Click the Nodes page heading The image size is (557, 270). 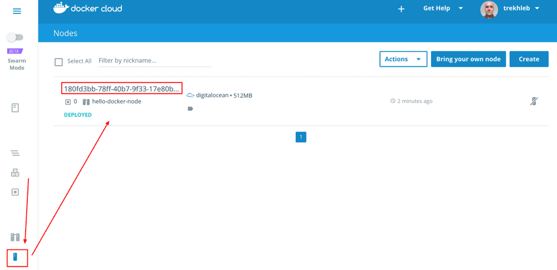coord(65,33)
